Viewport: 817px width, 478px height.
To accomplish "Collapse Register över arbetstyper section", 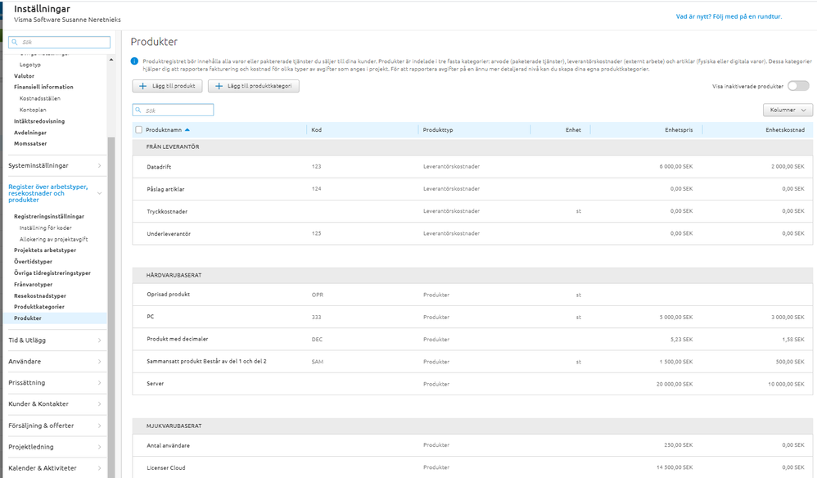I will 99,193.
